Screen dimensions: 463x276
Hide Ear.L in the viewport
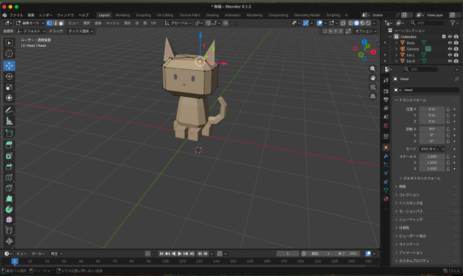pyautogui.click(x=450, y=55)
